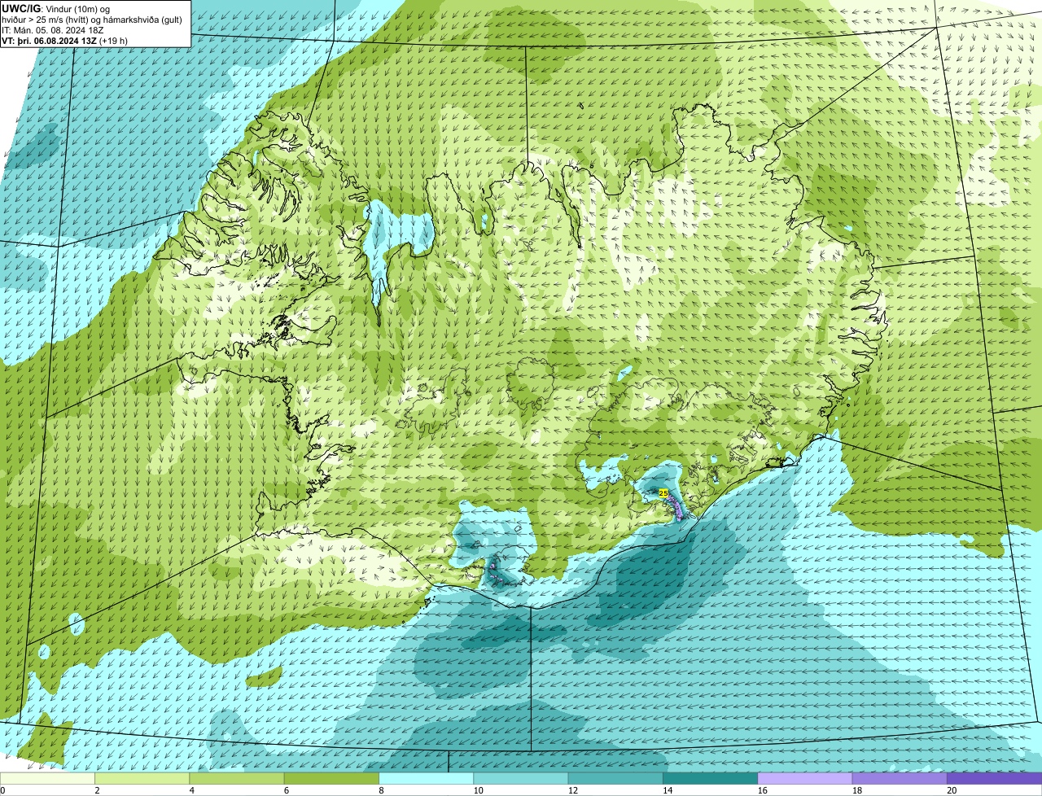
Task: Click the 18–20 m/s purple legend swatch
Action: pyautogui.click(x=900, y=778)
